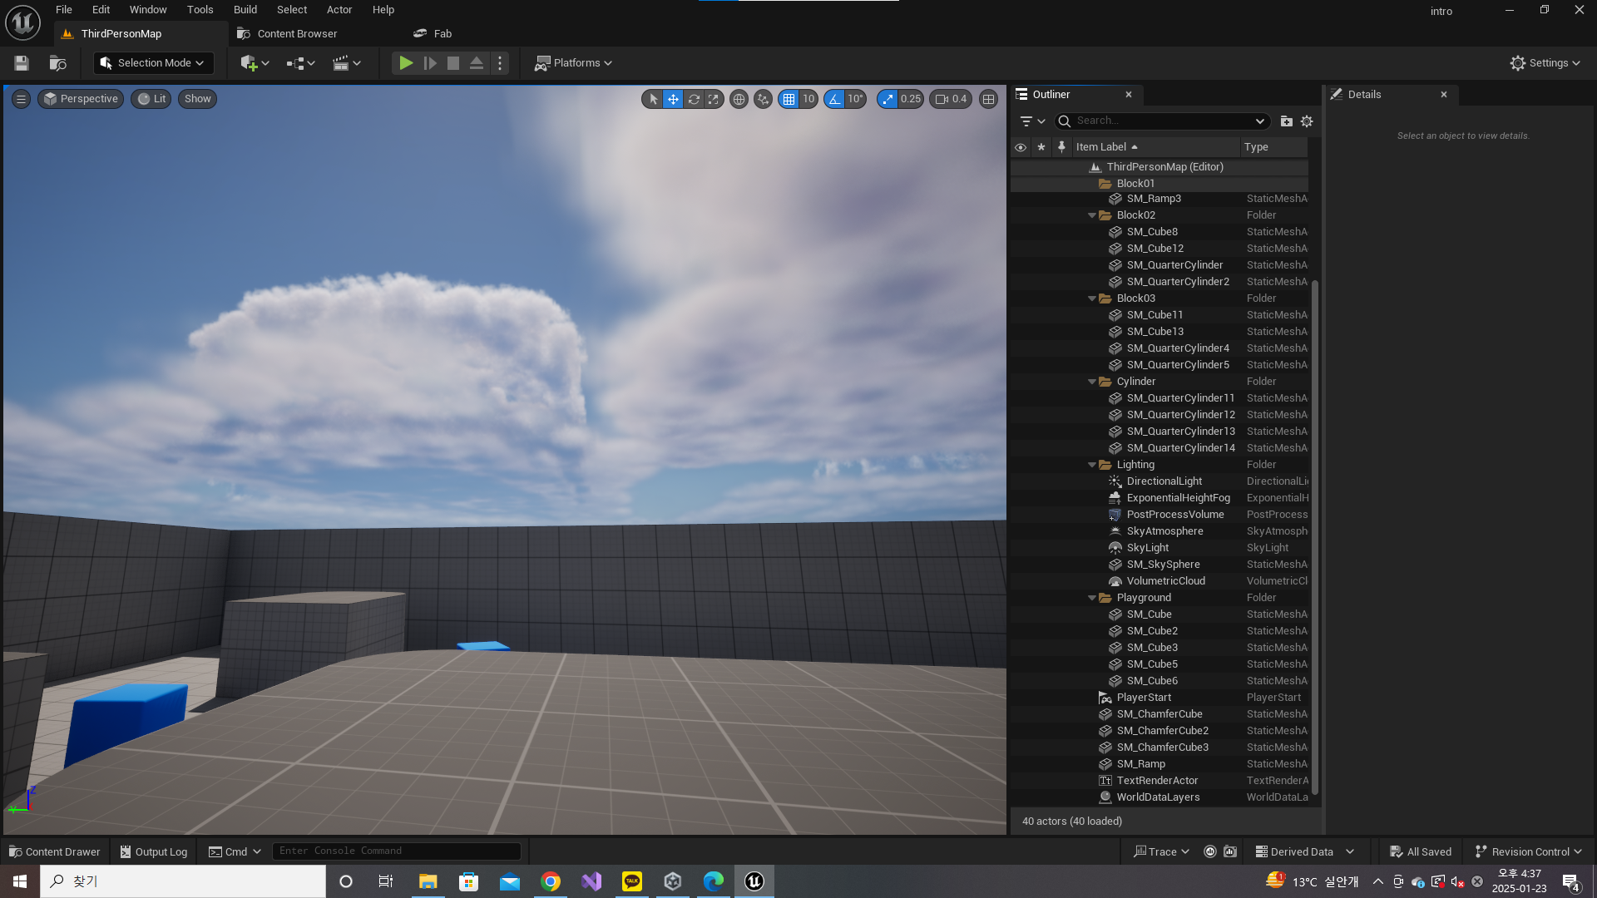Open the Build menu
Image resolution: width=1597 pixels, height=898 pixels.
tap(245, 10)
